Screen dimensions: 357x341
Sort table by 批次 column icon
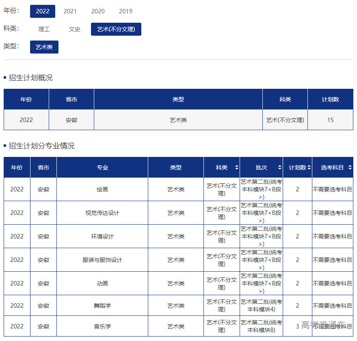click(279, 167)
